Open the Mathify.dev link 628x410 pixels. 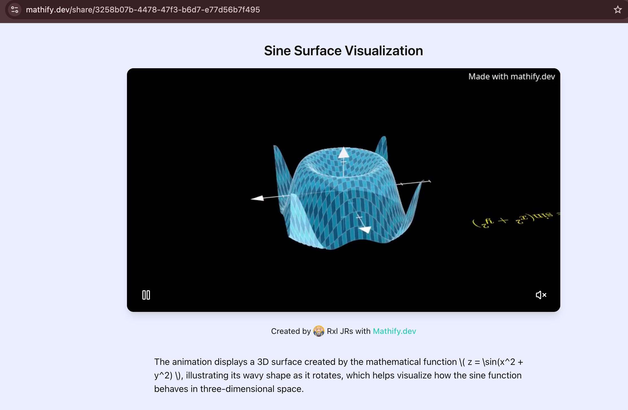(x=394, y=331)
